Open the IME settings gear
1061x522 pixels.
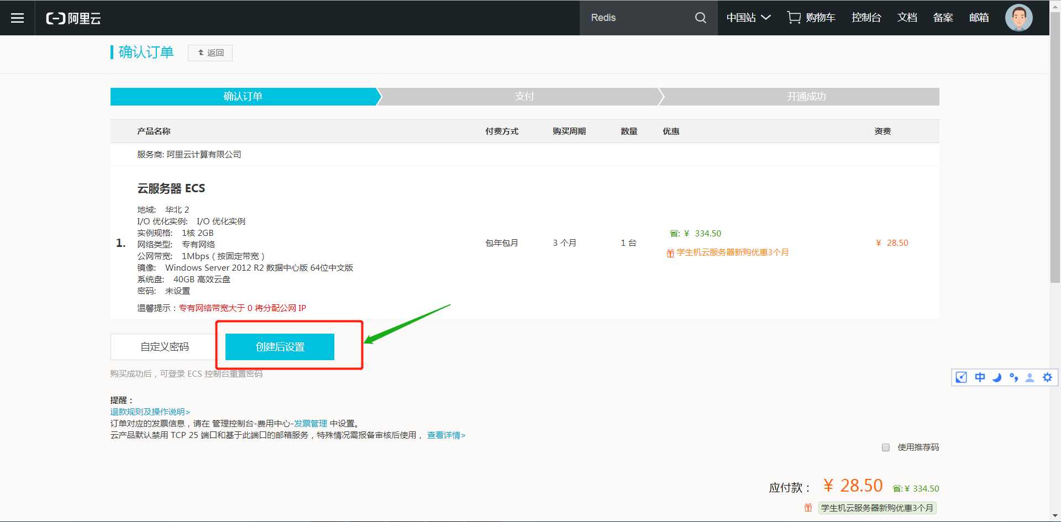tap(1047, 377)
